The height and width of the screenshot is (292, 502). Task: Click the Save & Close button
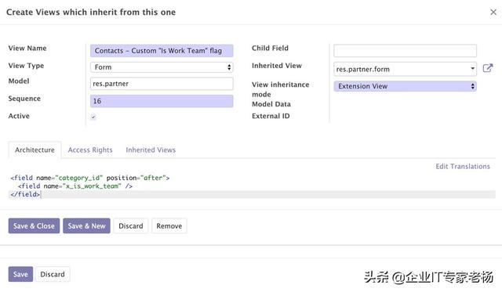coord(34,226)
